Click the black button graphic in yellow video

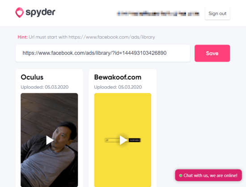click(x=135, y=140)
